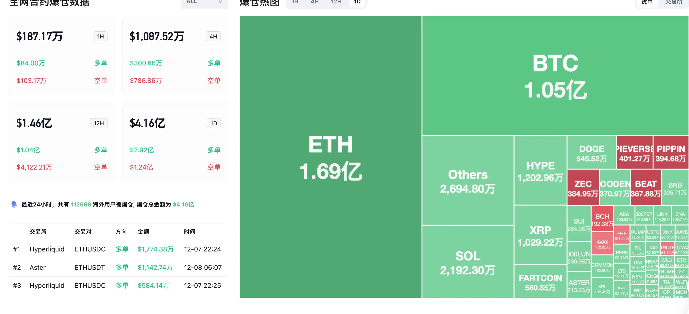Viewport: 689px width, 314px height.
Task: Click the blue bell notification icon
Action: tap(14, 204)
